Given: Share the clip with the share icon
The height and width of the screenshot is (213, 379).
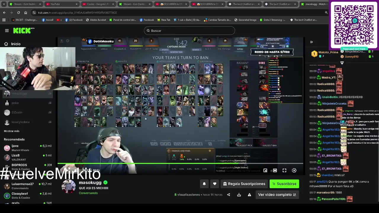Looking at the screenshot, I should click(229, 195).
